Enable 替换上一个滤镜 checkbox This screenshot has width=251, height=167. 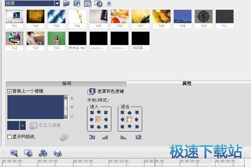point(10,91)
